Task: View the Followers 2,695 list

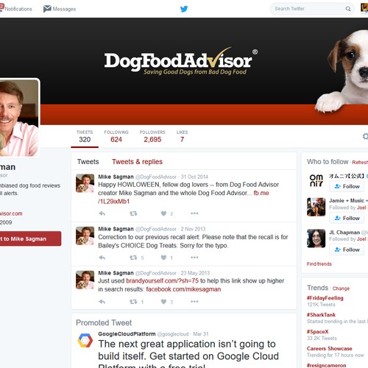Action: click(x=152, y=136)
